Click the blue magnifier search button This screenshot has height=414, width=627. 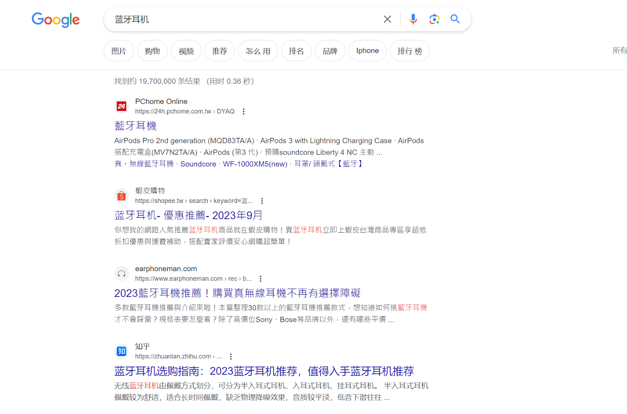(x=455, y=19)
